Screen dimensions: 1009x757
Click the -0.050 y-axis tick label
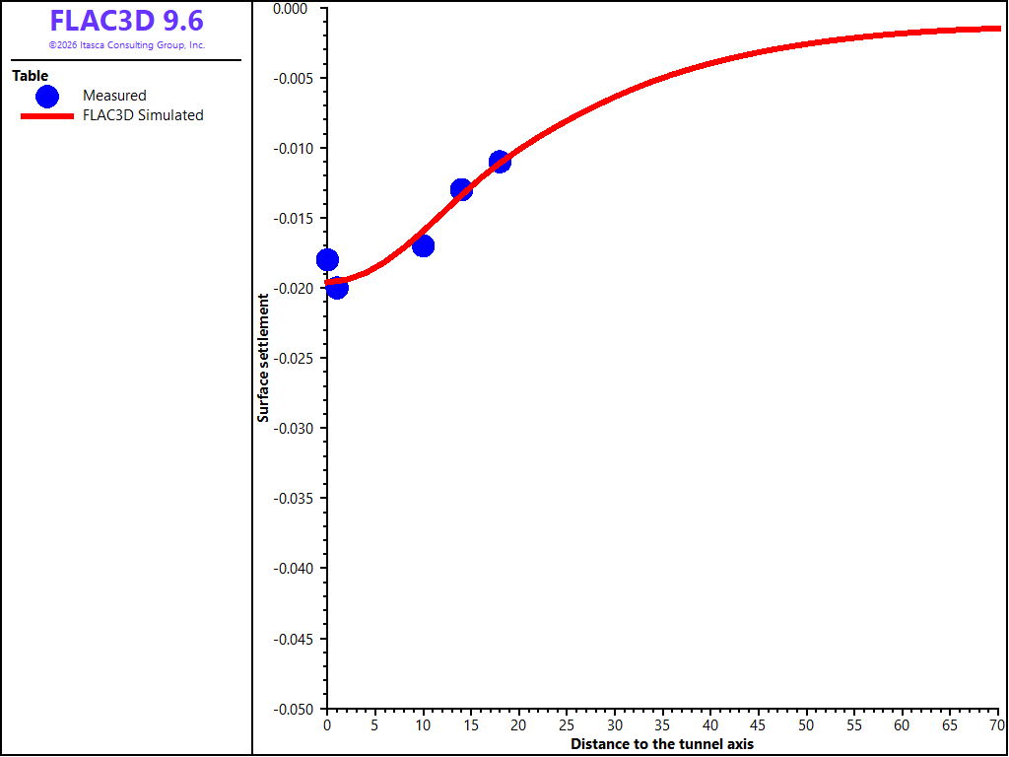click(x=298, y=709)
